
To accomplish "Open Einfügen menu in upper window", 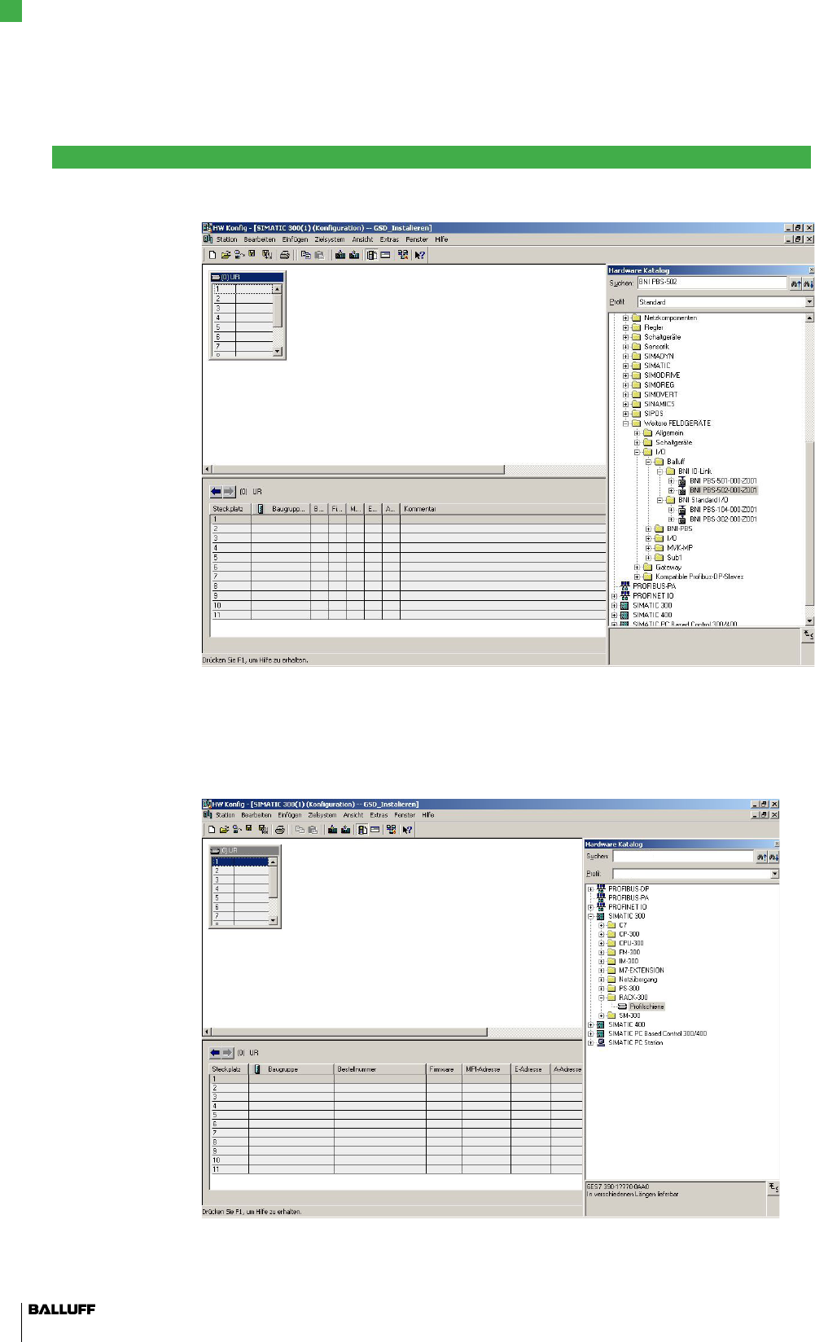I will tap(295, 239).
